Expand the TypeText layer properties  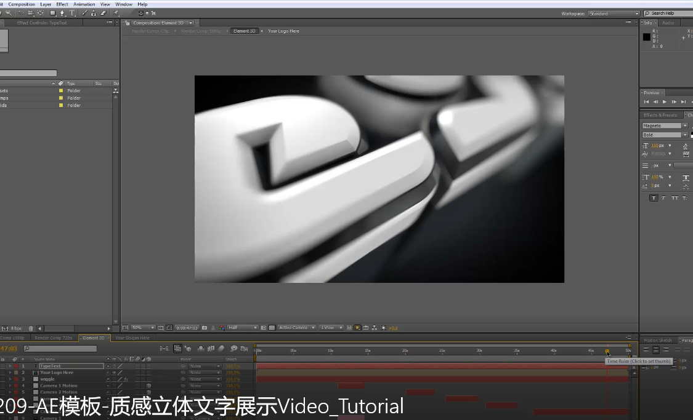pos(10,366)
